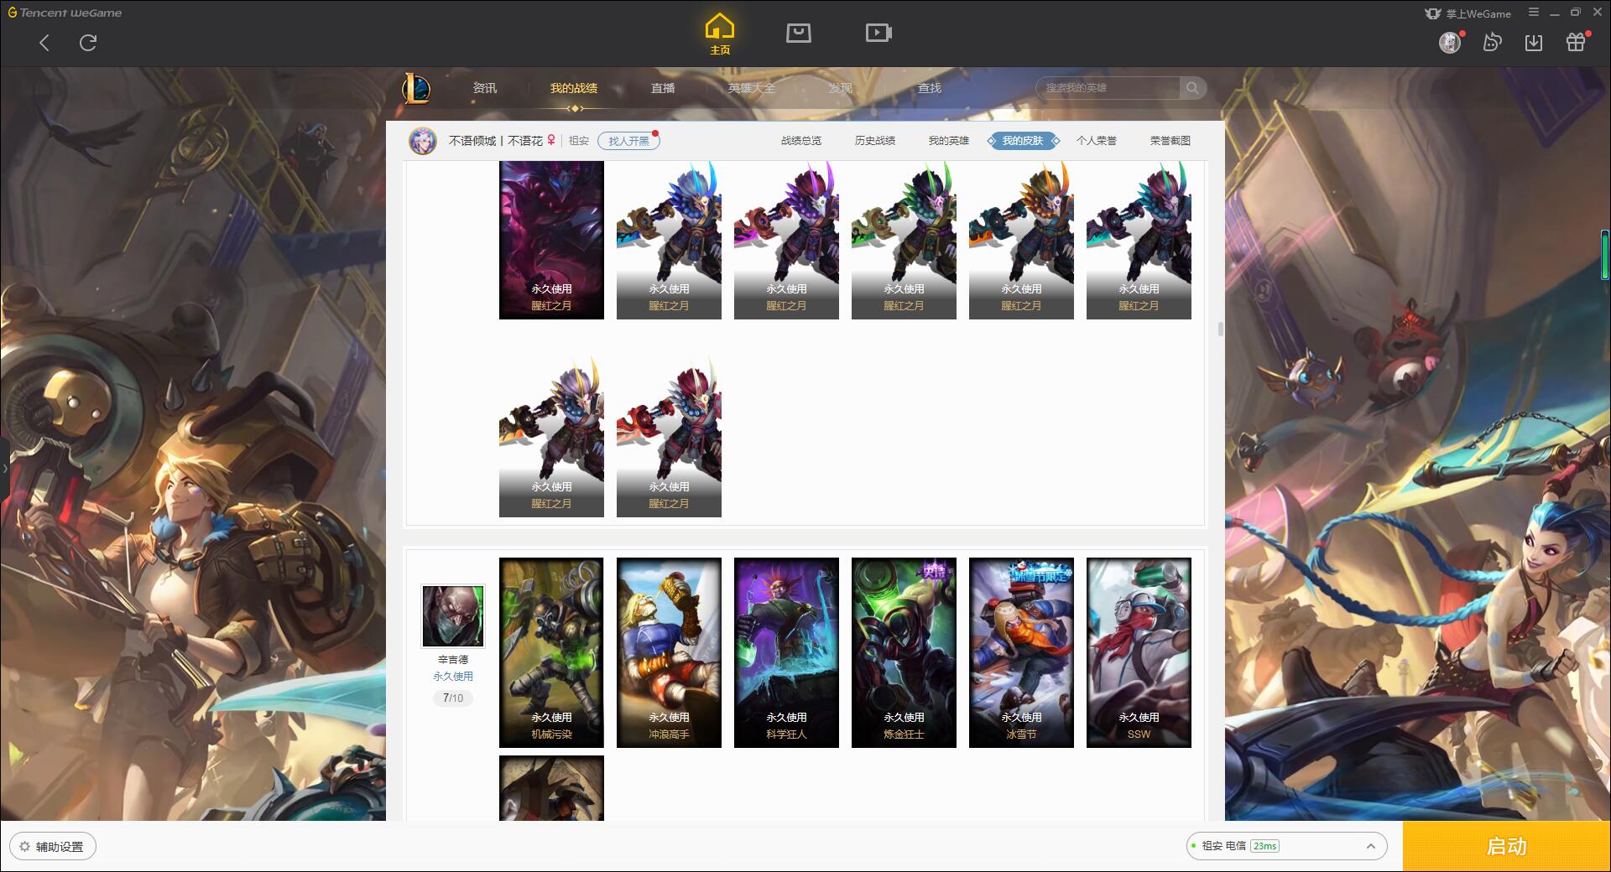Open the SSW skin card

click(x=1139, y=652)
